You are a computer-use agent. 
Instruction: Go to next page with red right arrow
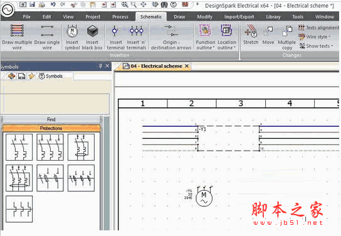pyautogui.click(x=113, y=4)
